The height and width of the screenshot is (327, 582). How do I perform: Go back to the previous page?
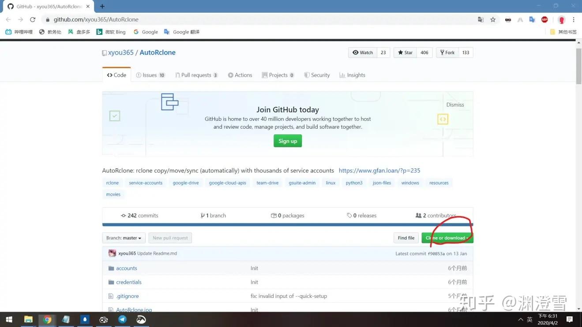click(x=8, y=19)
